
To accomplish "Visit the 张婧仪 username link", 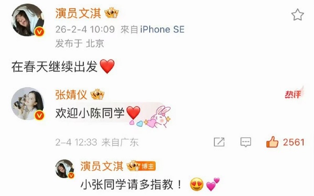I will (x=71, y=95).
